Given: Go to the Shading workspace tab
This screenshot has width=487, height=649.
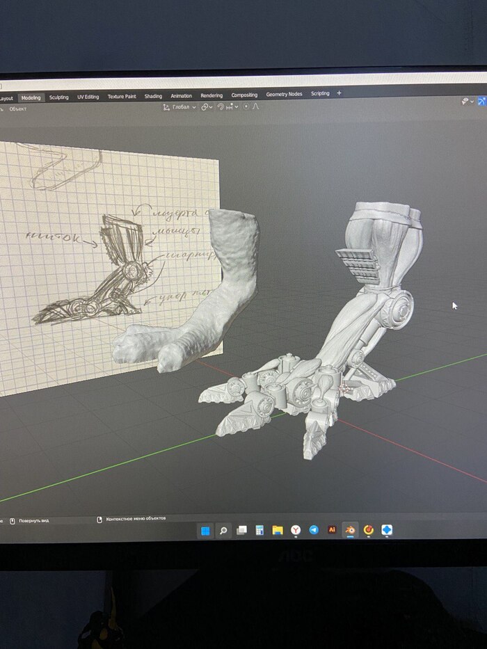Looking at the screenshot, I should tap(153, 96).
